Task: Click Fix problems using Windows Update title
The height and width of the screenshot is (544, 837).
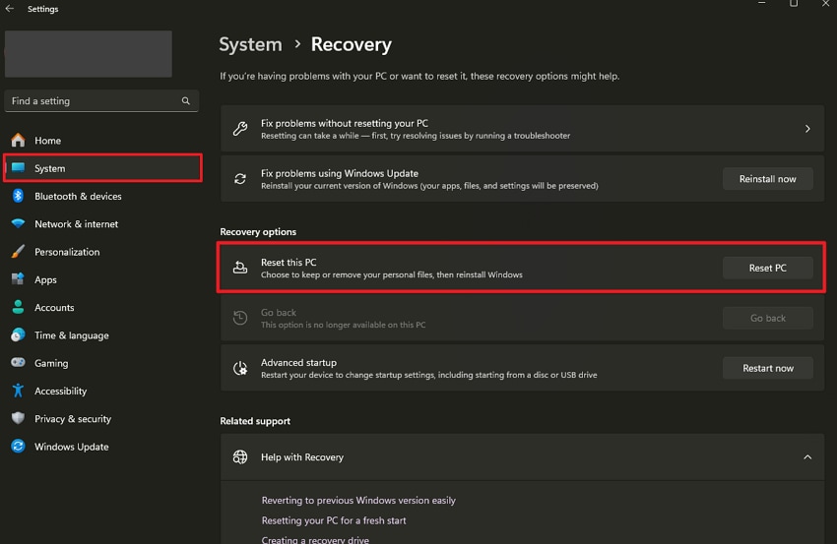Action: coord(340,173)
